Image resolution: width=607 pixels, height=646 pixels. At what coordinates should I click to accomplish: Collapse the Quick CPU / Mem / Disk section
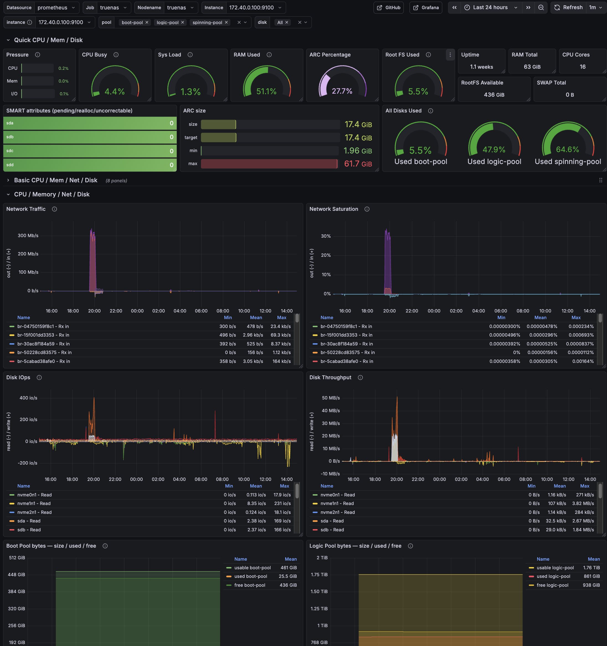coord(8,40)
